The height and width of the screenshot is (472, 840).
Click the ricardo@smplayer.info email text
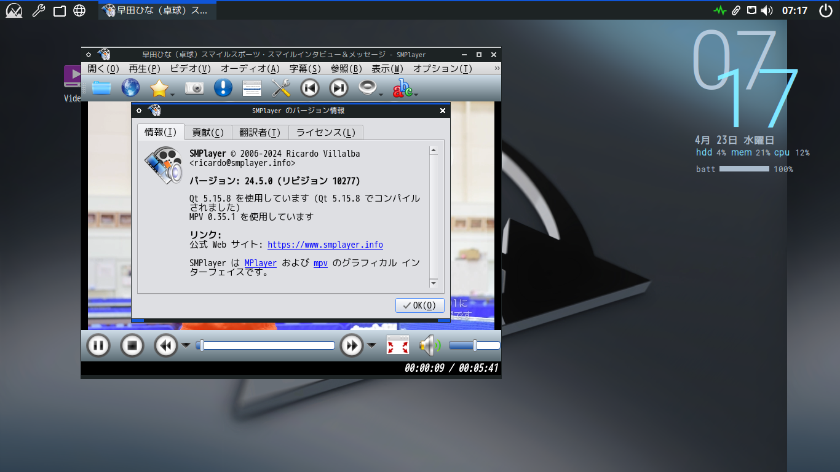tap(242, 163)
